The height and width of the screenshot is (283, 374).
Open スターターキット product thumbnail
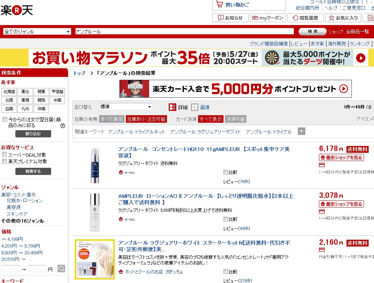[95, 259]
